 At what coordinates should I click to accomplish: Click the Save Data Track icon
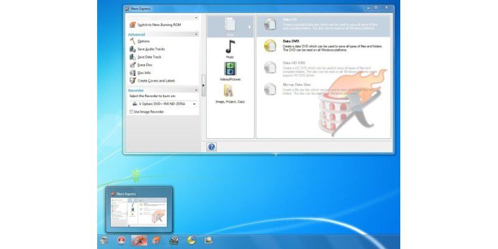tap(133, 57)
